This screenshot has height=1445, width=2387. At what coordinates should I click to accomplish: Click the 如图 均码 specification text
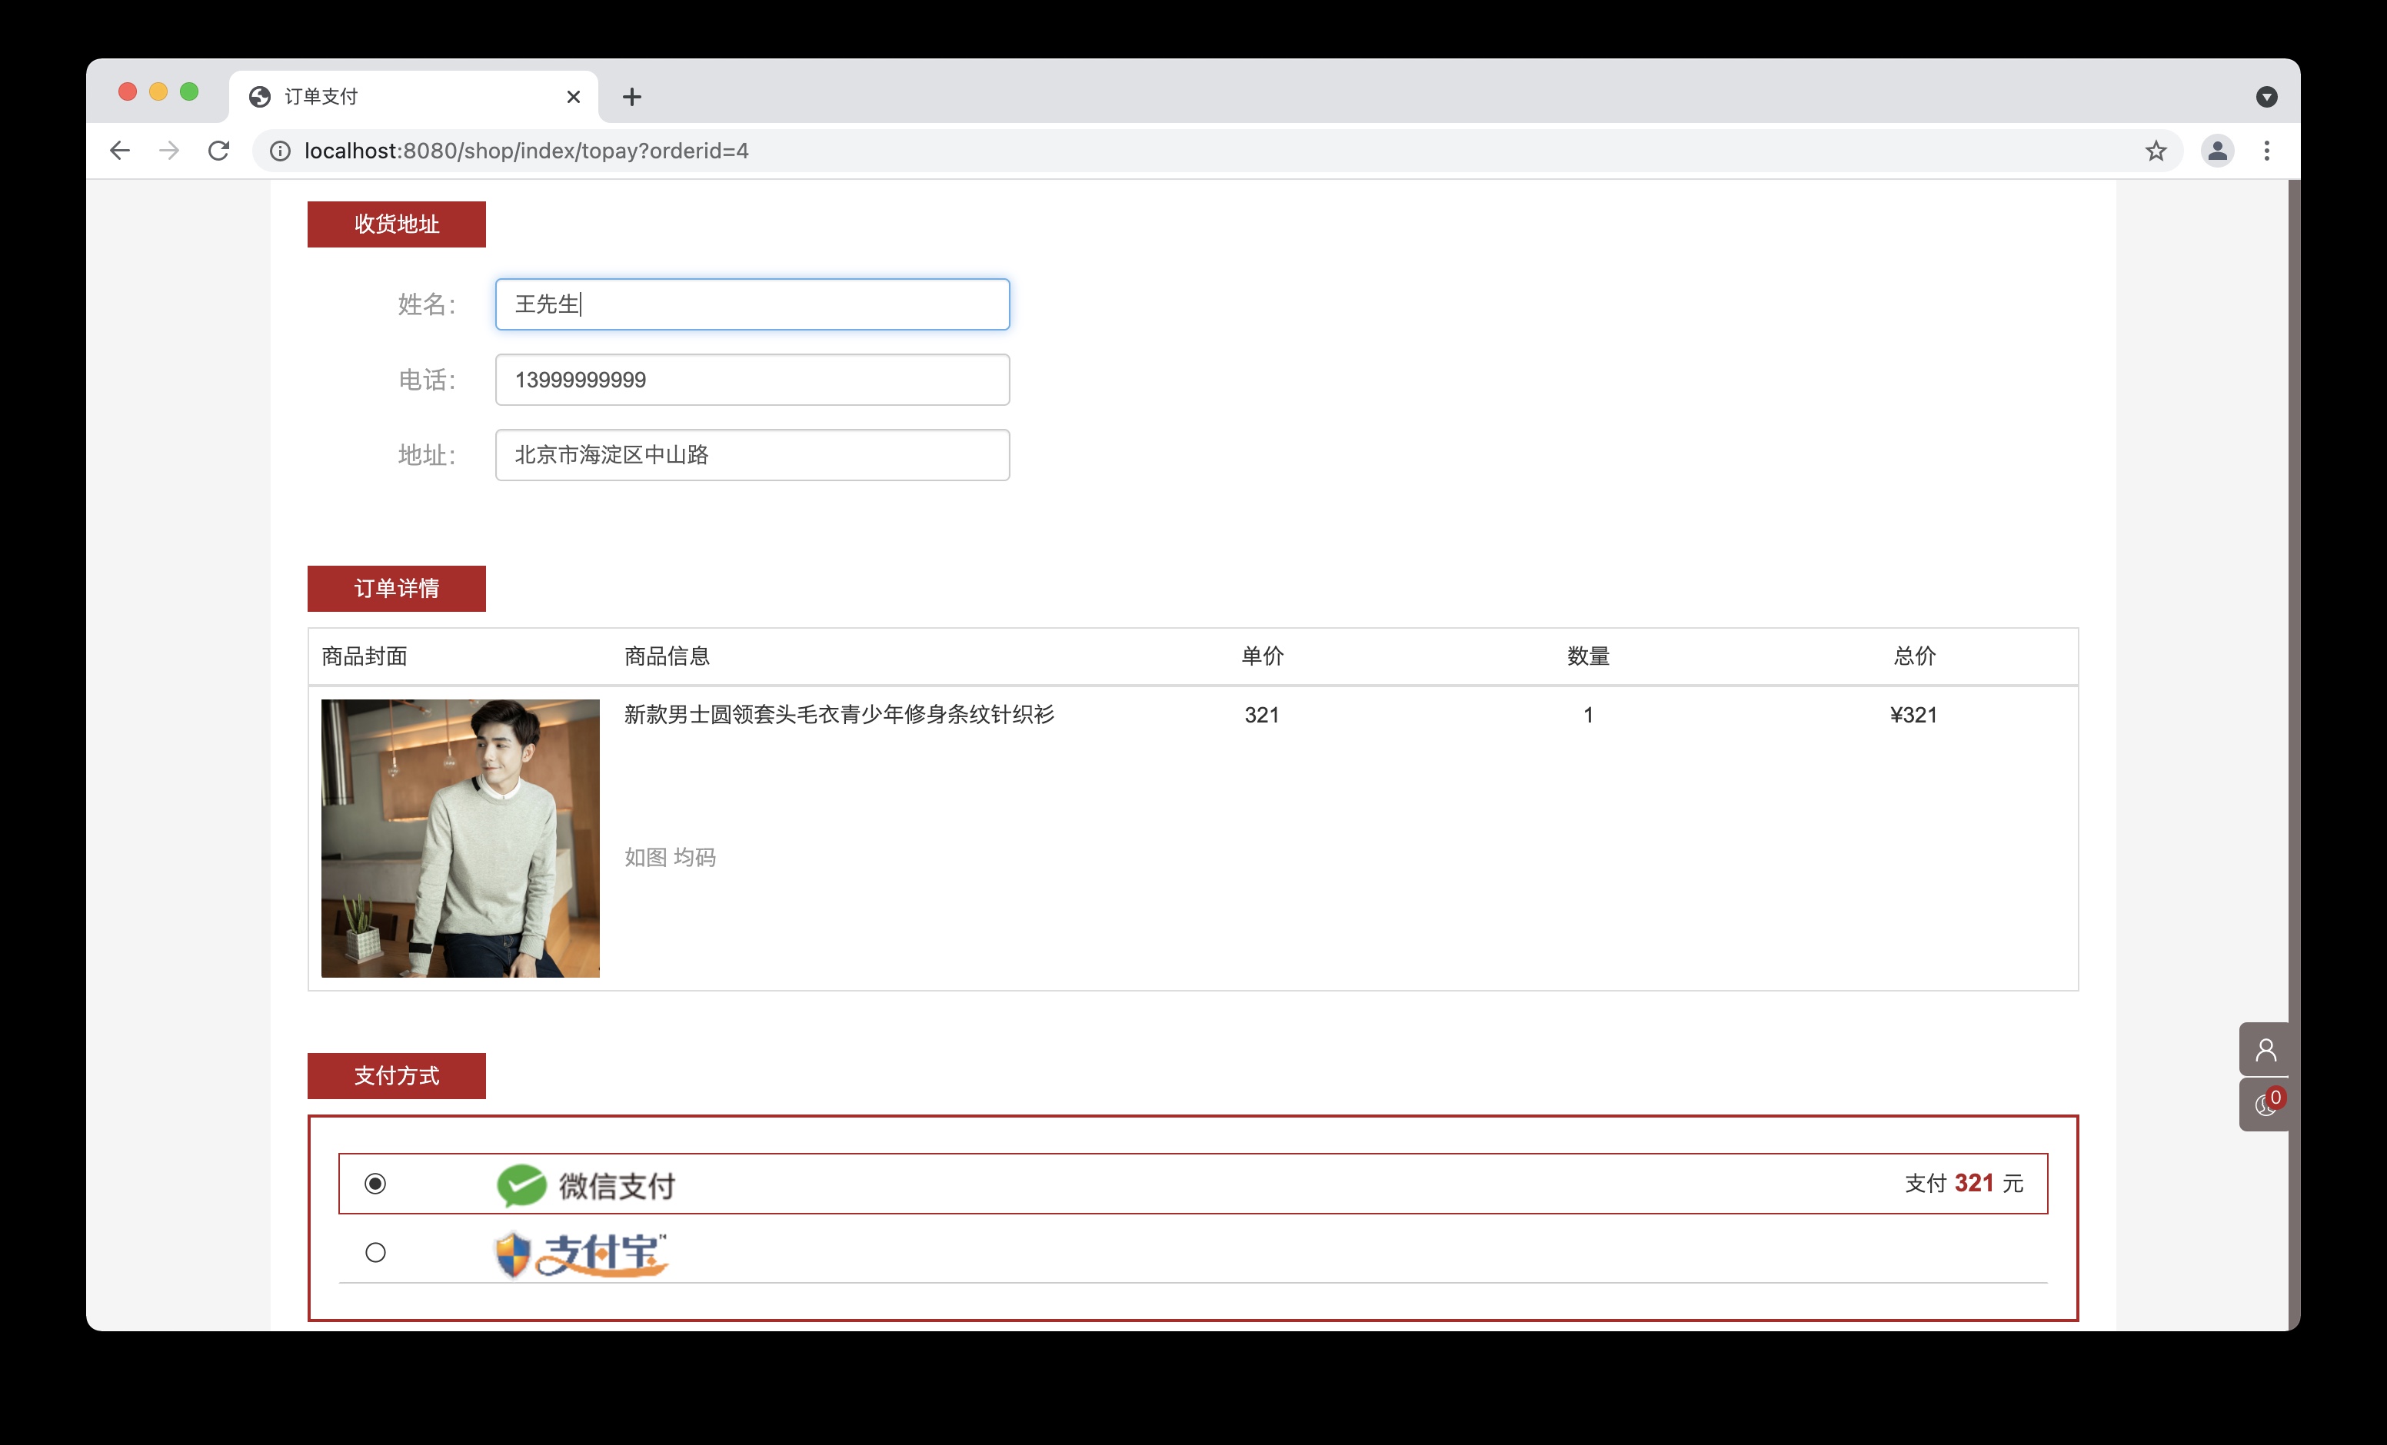[669, 857]
